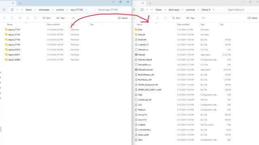
Task: Select file steam_api64
Action: tap(143, 135)
